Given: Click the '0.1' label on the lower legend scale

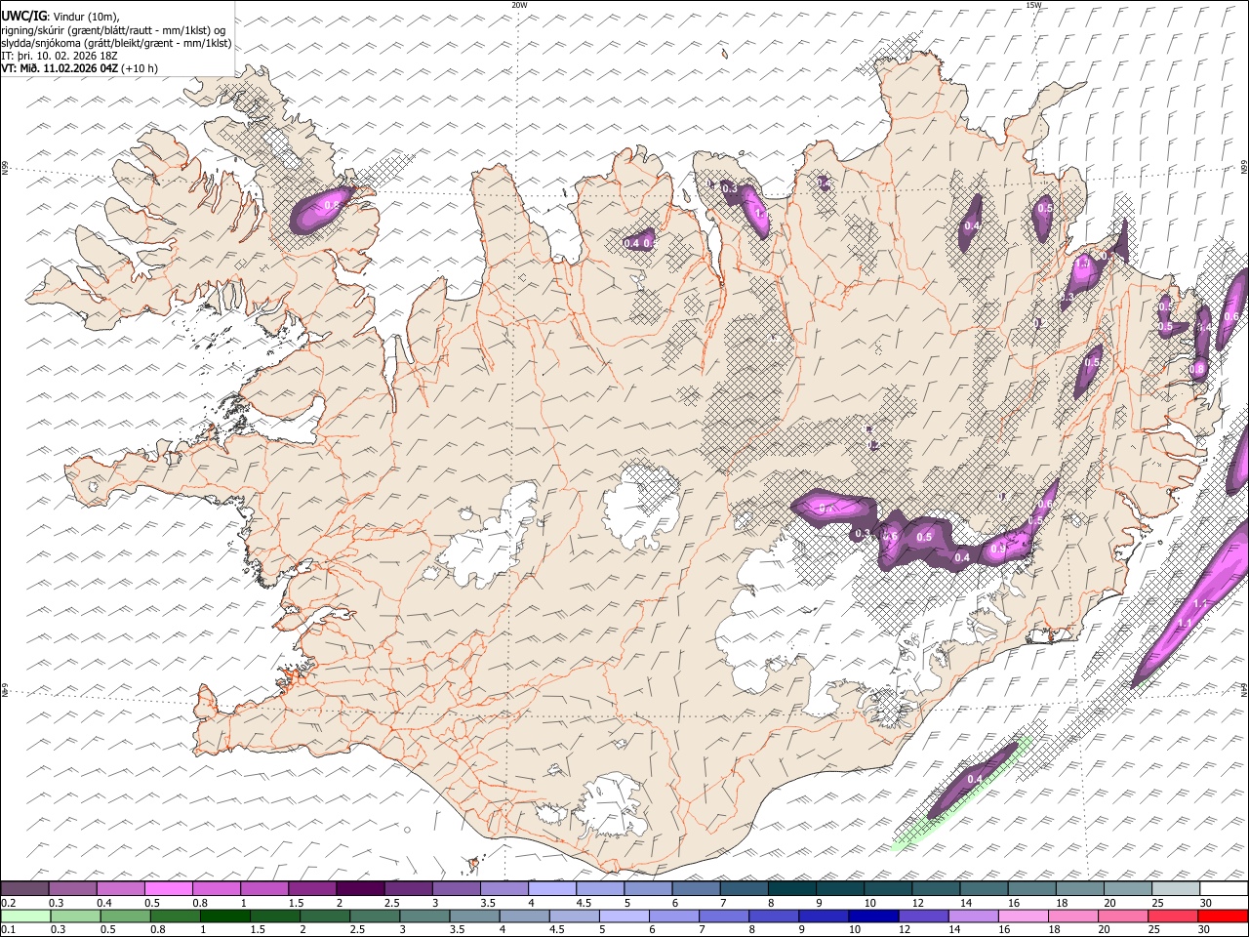Looking at the screenshot, I should click(7, 930).
